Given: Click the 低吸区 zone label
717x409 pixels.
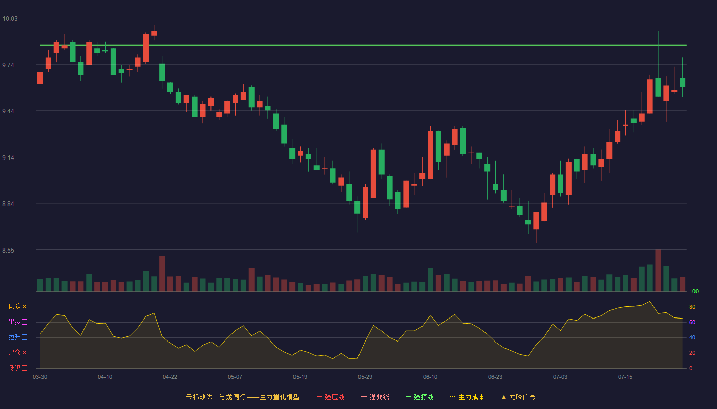Looking at the screenshot, I should click(x=17, y=368).
